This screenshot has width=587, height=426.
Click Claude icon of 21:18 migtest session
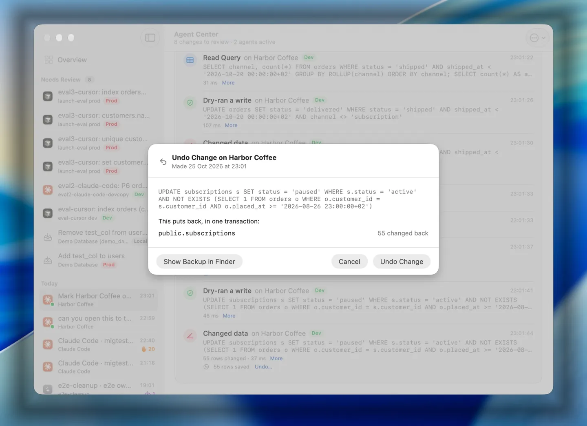(x=48, y=367)
